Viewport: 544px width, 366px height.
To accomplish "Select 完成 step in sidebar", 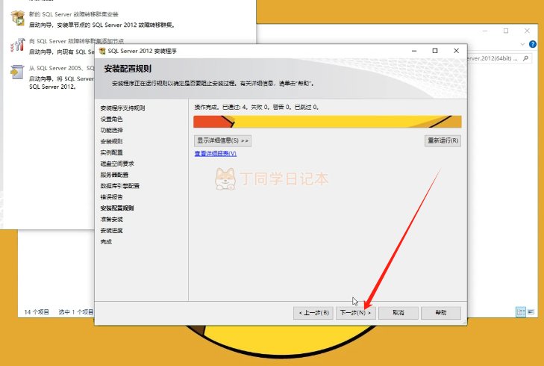I will point(106,241).
